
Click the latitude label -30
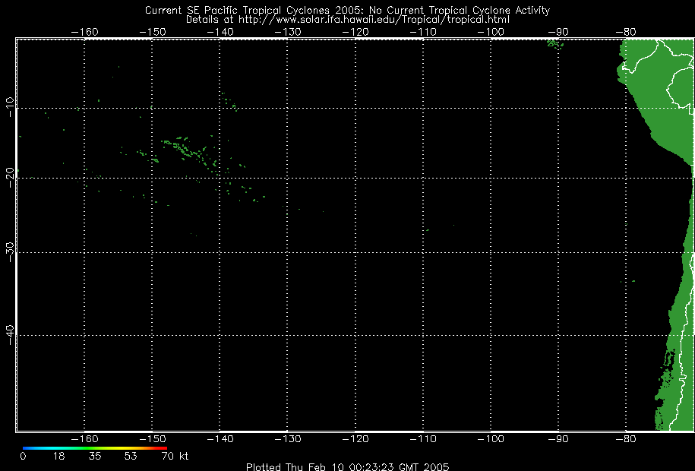tap(10, 252)
